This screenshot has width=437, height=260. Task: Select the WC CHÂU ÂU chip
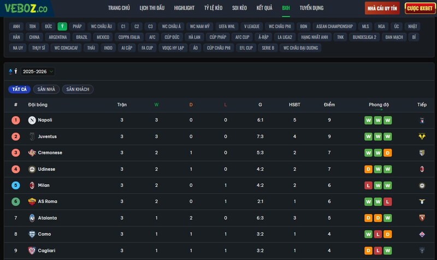[x=101, y=26]
